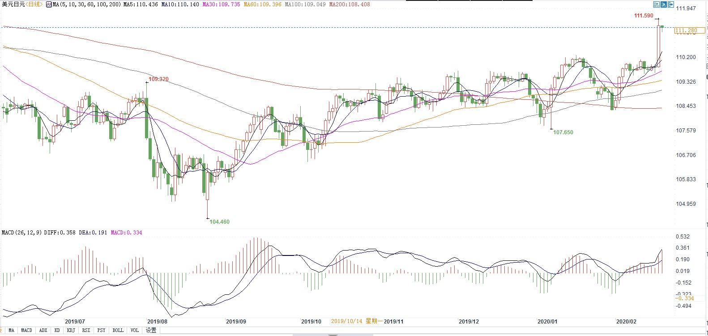
Task: Click the MA indicator icon beside chart title
Action: pyautogui.click(x=49, y=4)
